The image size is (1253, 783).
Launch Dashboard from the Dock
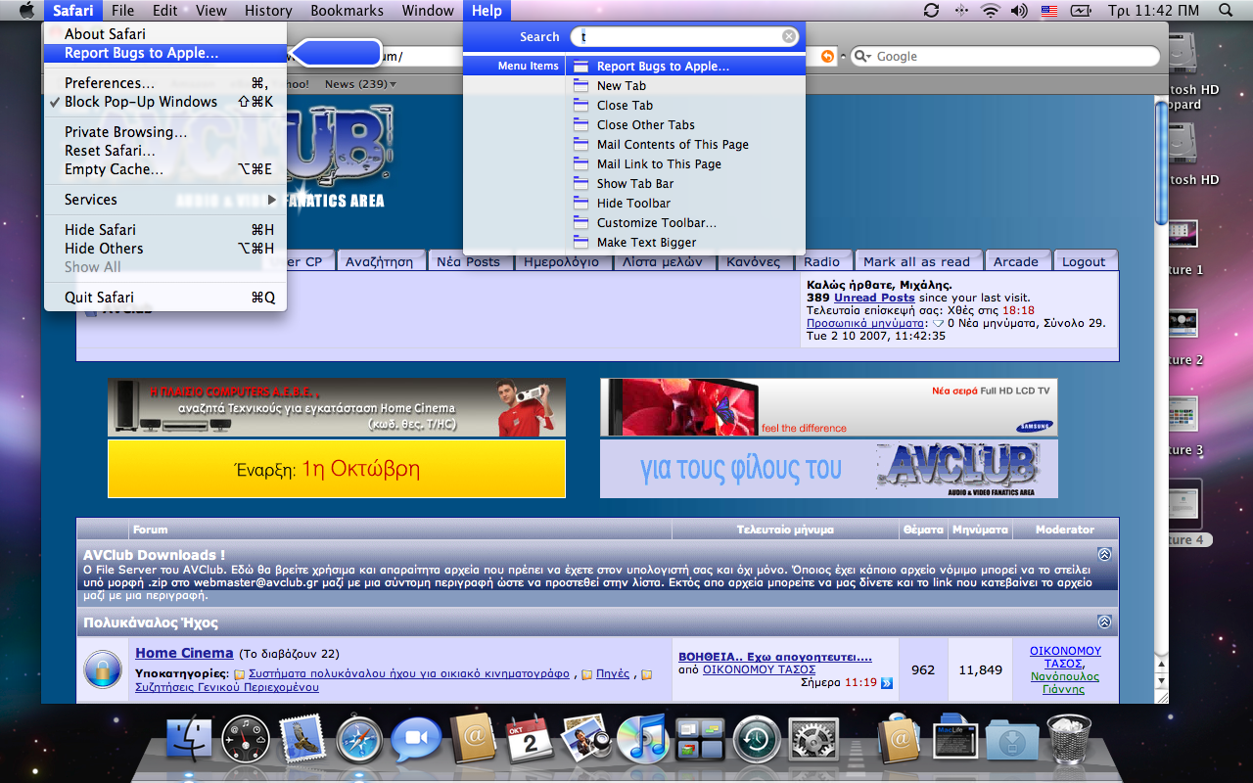(x=246, y=741)
